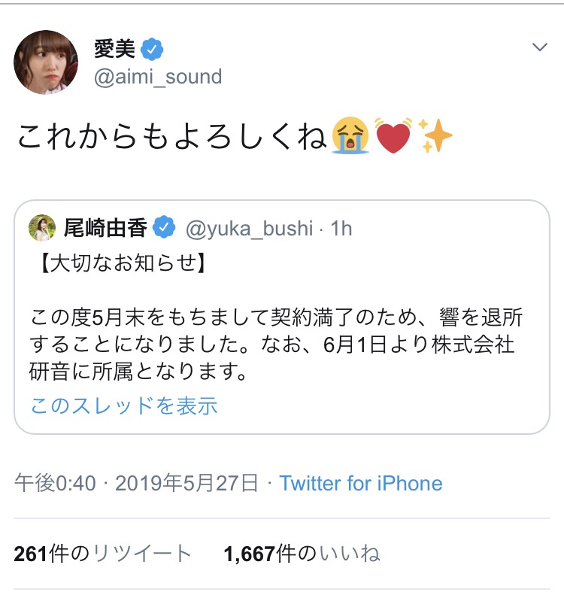Open the Twitter for iPhone source link
Image resolution: width=564 pixels, height=592 pixels.
[361, 482]
